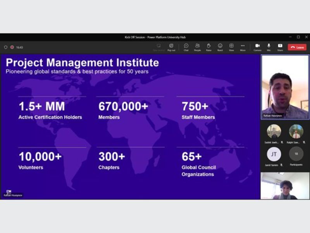
Task: Select the bottom video tile
Action: (x=285, y=186)
